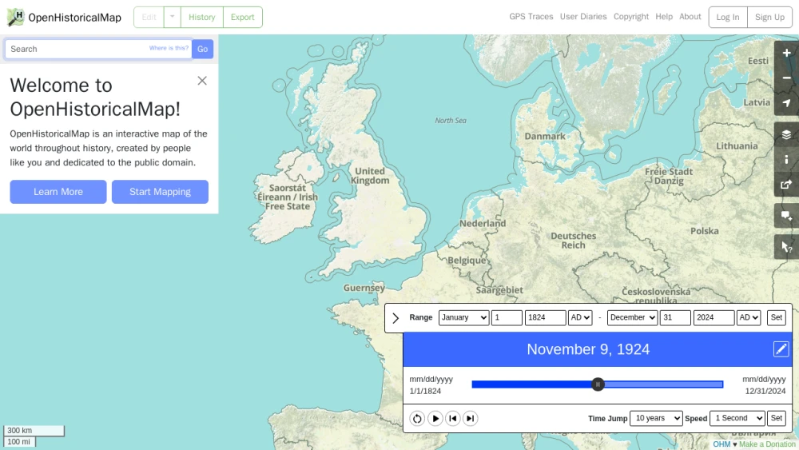
Task: Show my location with arrow icon
Action: tap(786, 103)
